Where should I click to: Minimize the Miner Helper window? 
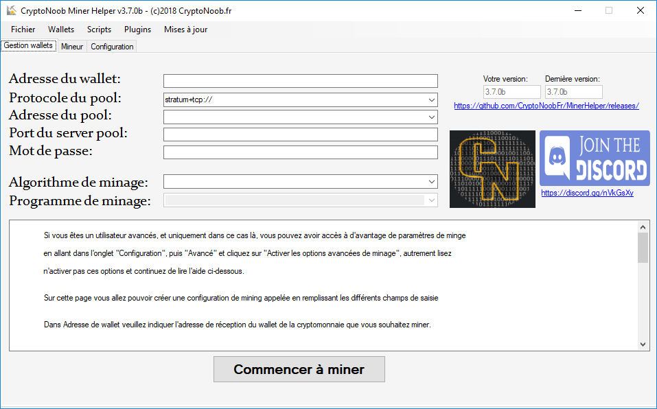578,10
